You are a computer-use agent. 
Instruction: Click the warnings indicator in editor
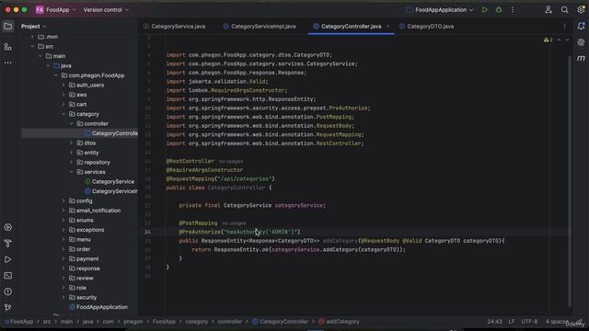click(x=549, y=40)
